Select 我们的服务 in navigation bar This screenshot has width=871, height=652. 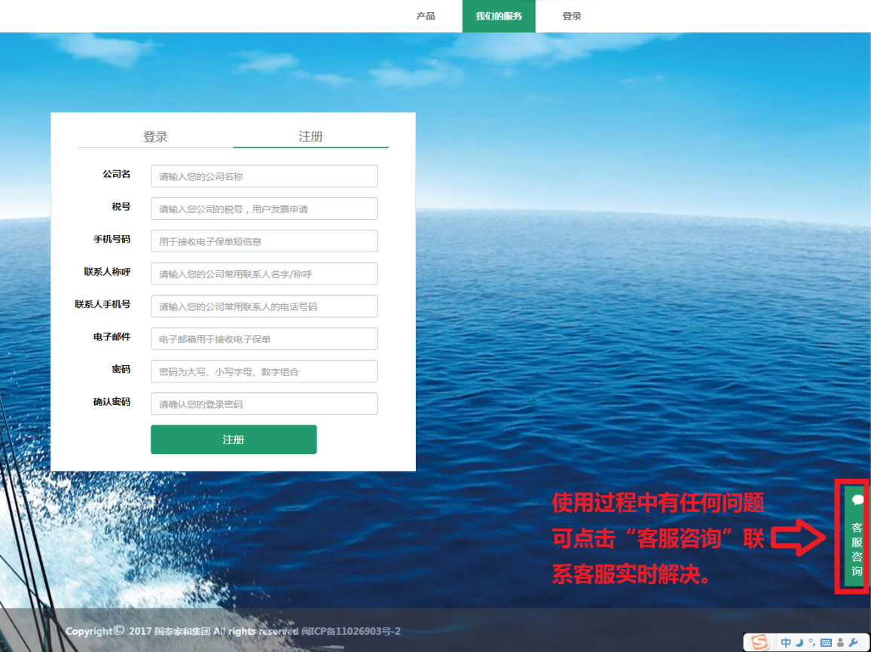(499, 16)
